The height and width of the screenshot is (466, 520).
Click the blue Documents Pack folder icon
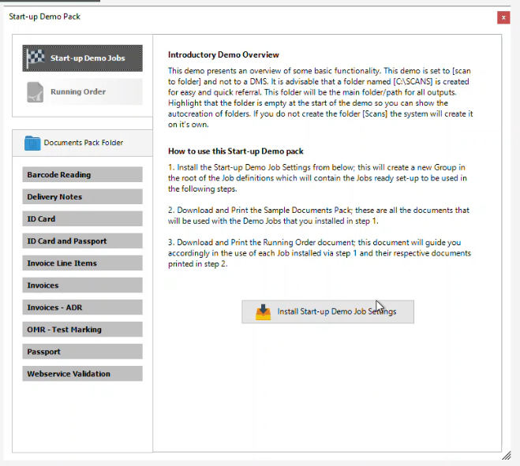point(32,143)
